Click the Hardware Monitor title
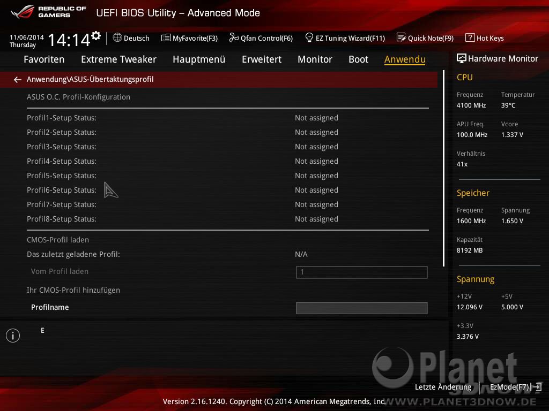Screen dimensions: 549x411 [x=503, y=58]
